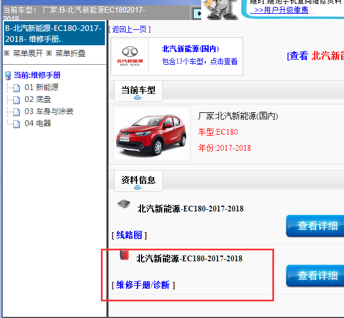Click 菜单折叠 to collapse menu

click(70, 53)
